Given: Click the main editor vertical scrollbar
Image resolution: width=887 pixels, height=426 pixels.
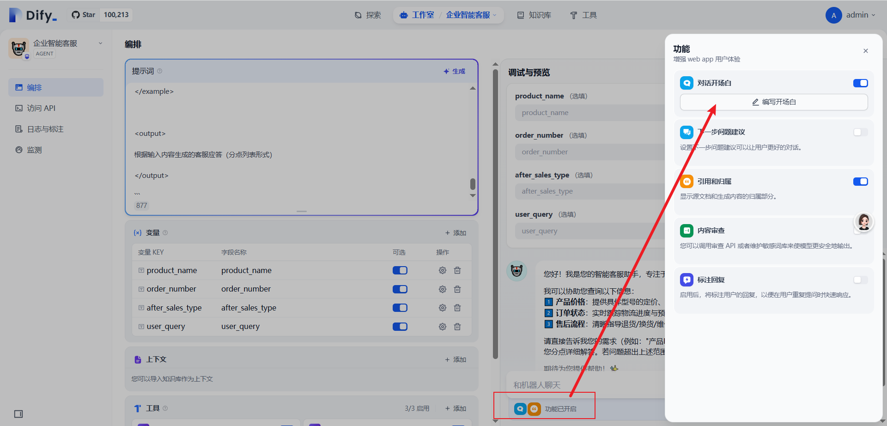Looking at the screenshot, I should 495,214.
